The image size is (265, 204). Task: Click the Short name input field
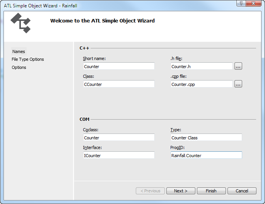[x=119, y=66]
